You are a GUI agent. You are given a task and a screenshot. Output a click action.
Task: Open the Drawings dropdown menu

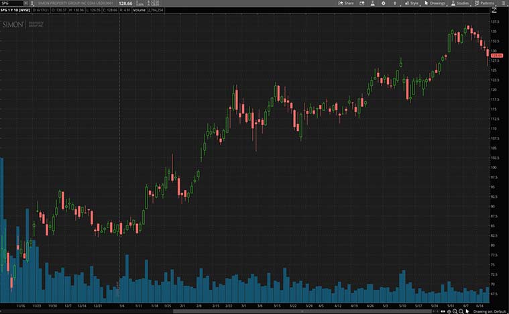[x=435, y=3]
